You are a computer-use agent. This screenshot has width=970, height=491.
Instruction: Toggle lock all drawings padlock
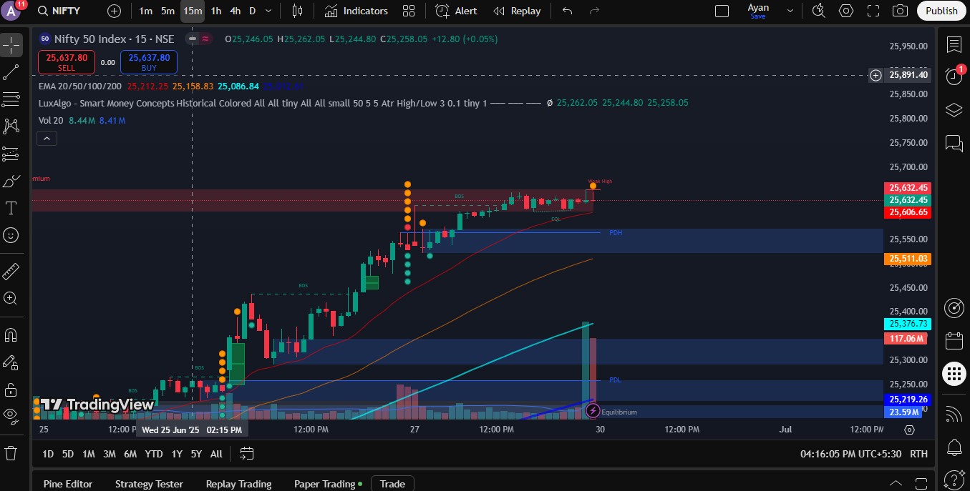coord(11,390)
